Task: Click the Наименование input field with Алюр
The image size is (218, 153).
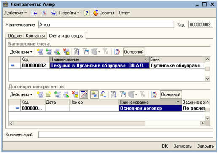Action: [x=106, y=24]
